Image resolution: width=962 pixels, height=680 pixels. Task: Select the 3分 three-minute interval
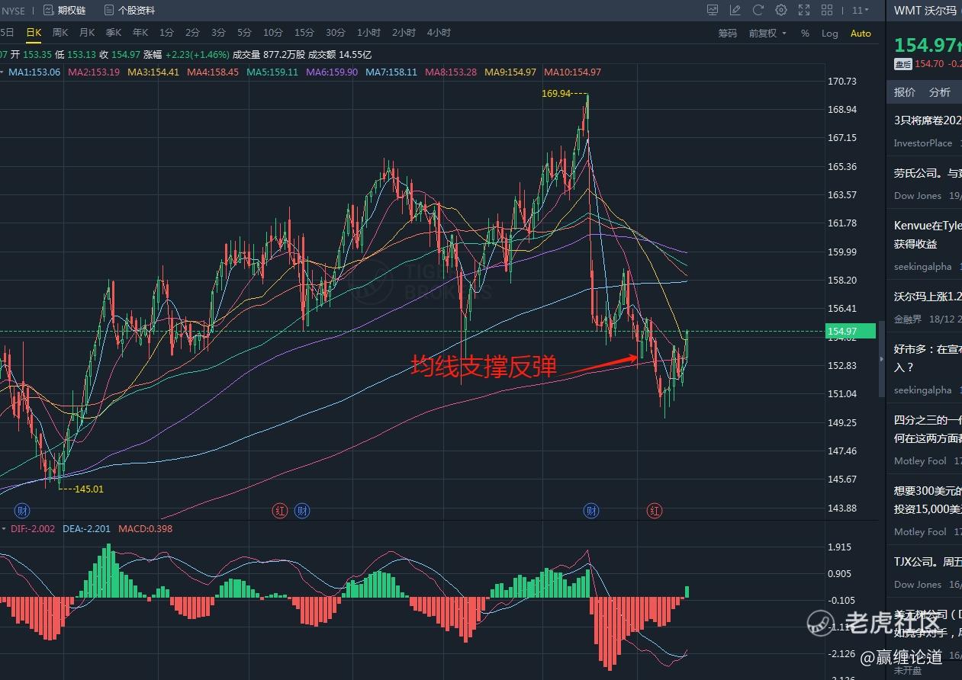click(218, 33)
